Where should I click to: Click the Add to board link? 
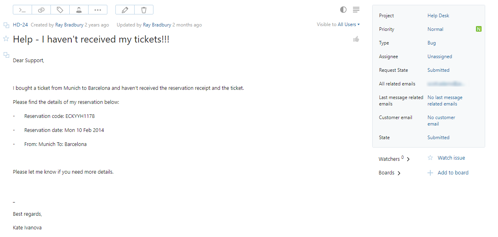pos(453,173)
